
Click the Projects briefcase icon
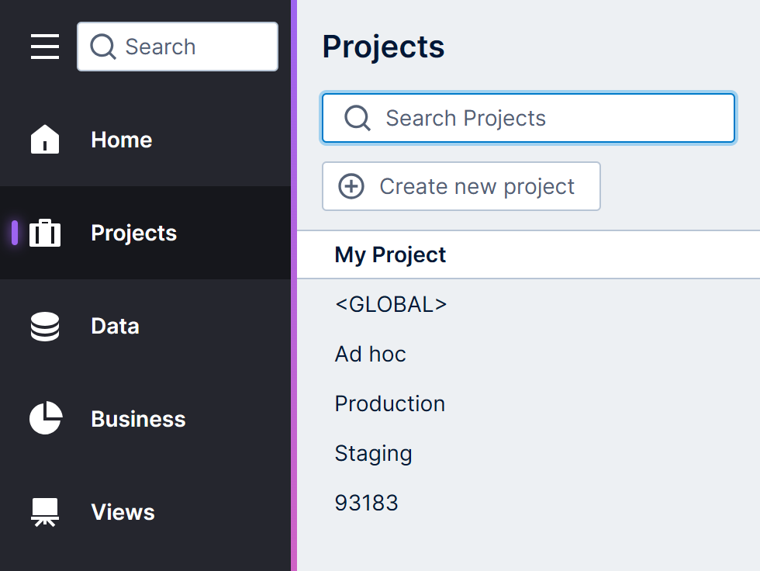(44, 233)
